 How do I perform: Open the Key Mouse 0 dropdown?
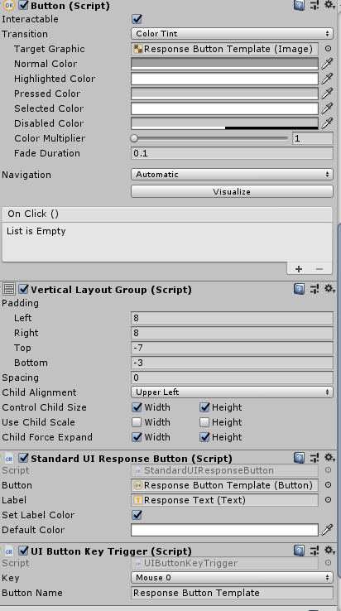coord(232,578)
